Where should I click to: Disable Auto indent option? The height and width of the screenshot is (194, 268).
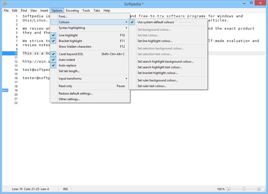(x=90, y=60)
